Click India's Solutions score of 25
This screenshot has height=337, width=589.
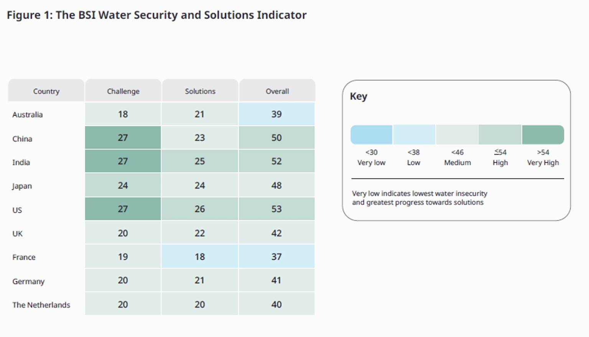(200, 161)
